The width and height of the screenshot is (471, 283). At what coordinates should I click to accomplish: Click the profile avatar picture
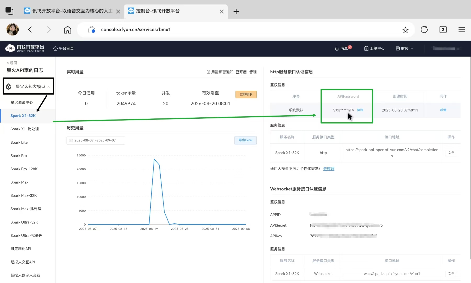(x=13, y=29)
